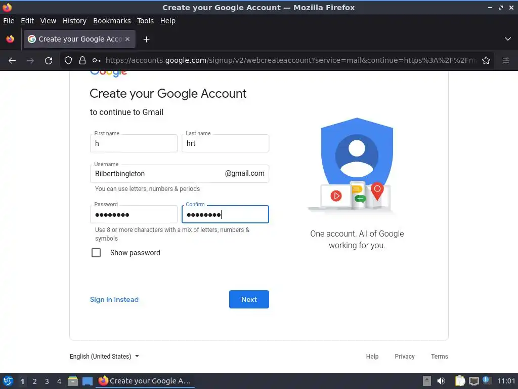Click the Sign in instead link

tap(114, 299)
